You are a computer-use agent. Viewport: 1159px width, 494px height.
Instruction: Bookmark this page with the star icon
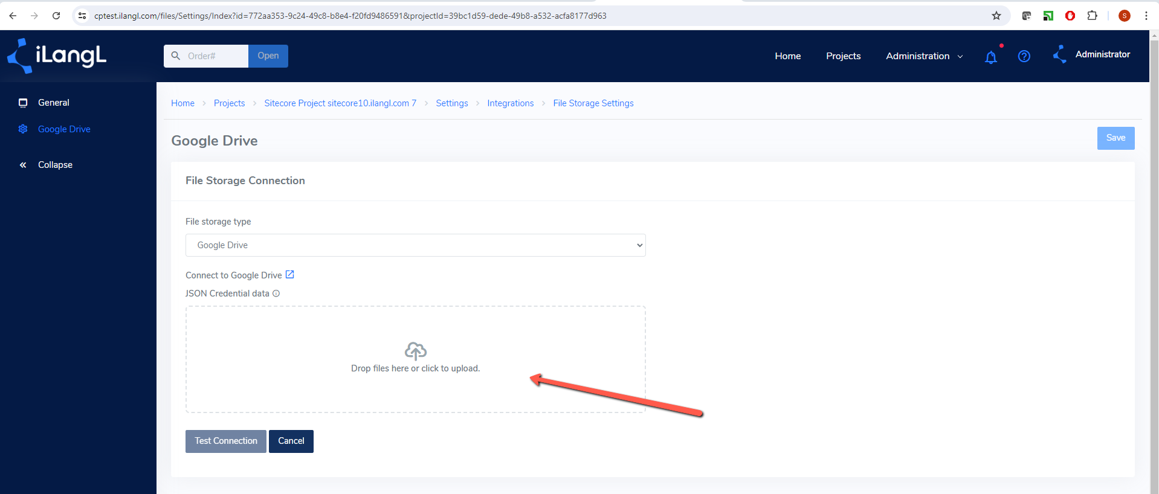click(996, 16)
